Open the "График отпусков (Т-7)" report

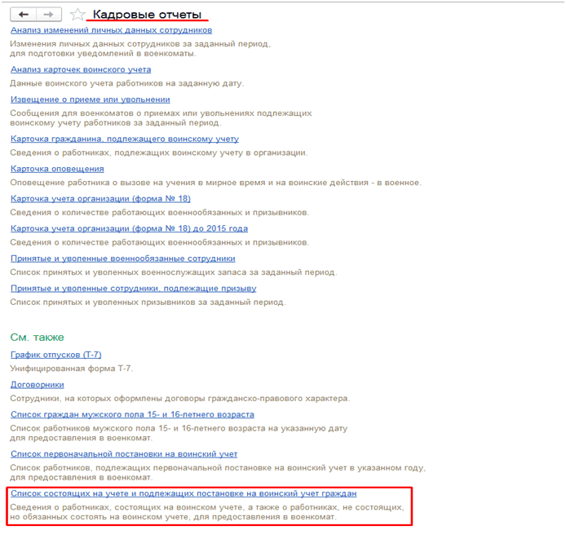point(55,355)
